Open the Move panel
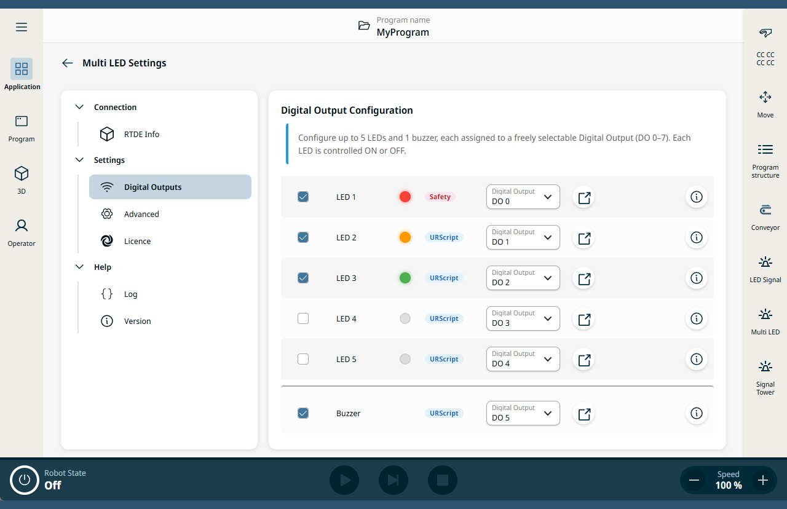Image resolution: width=787 pixels, height=509 pixels. pos(765,104)
